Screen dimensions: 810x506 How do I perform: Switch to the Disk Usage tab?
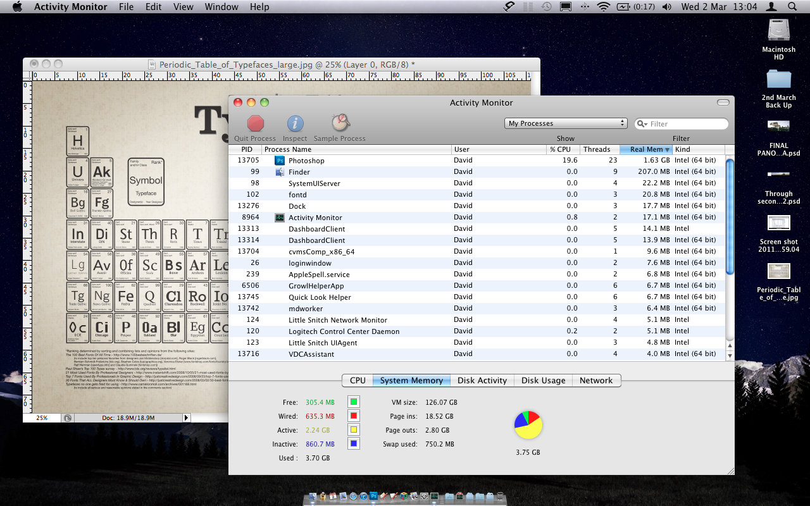coord(543,380)
